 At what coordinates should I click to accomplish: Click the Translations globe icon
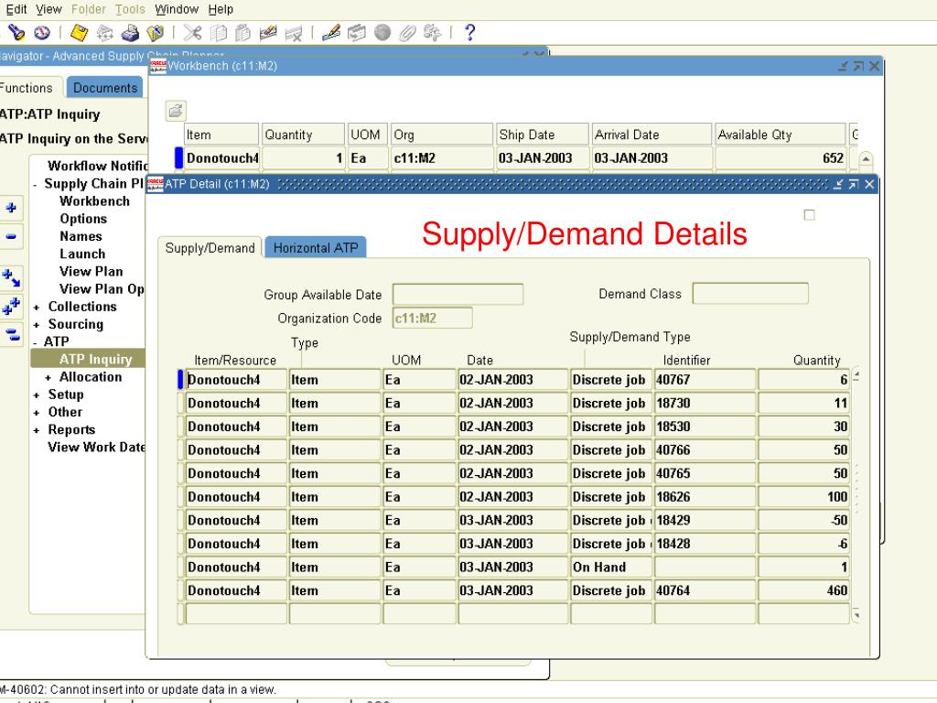[x=382, y=33]
